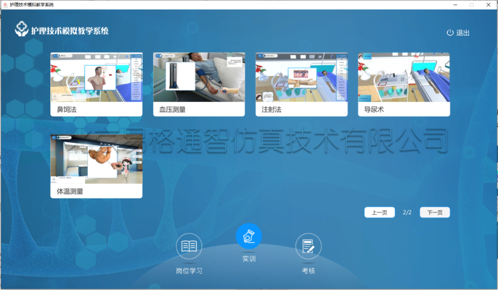Viewport: 498px width, 290px height.
Task: Click the 退出 power icon
Action: pyautogui.click(x=450, y=33)
